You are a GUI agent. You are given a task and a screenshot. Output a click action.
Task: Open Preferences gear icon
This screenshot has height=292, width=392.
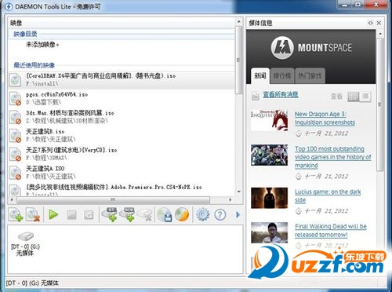pyautogui.click(x=202, y=214)
